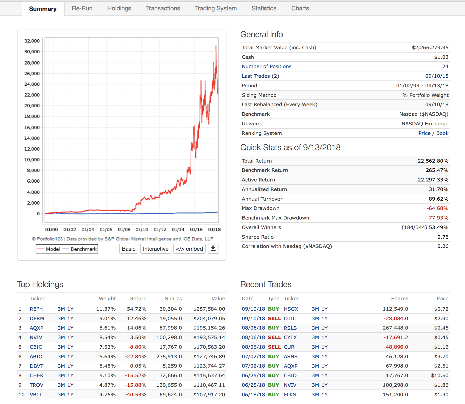Open the REPH ticker in Top Holdings
The height and width of the screenshot is (404, 465).
click(x=36, y=309)
